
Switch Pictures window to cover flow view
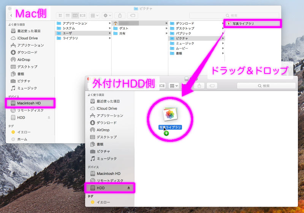tap(83, 16)
